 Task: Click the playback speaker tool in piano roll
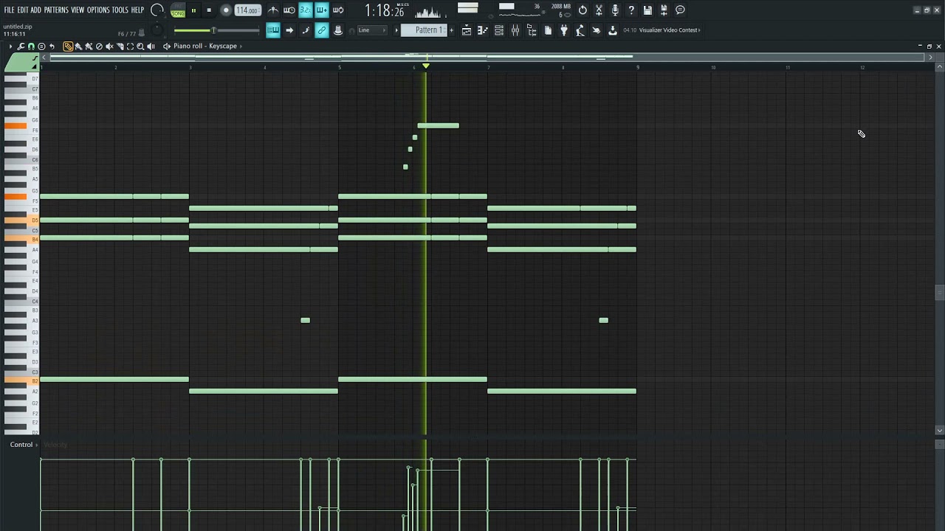coord(151,46)
